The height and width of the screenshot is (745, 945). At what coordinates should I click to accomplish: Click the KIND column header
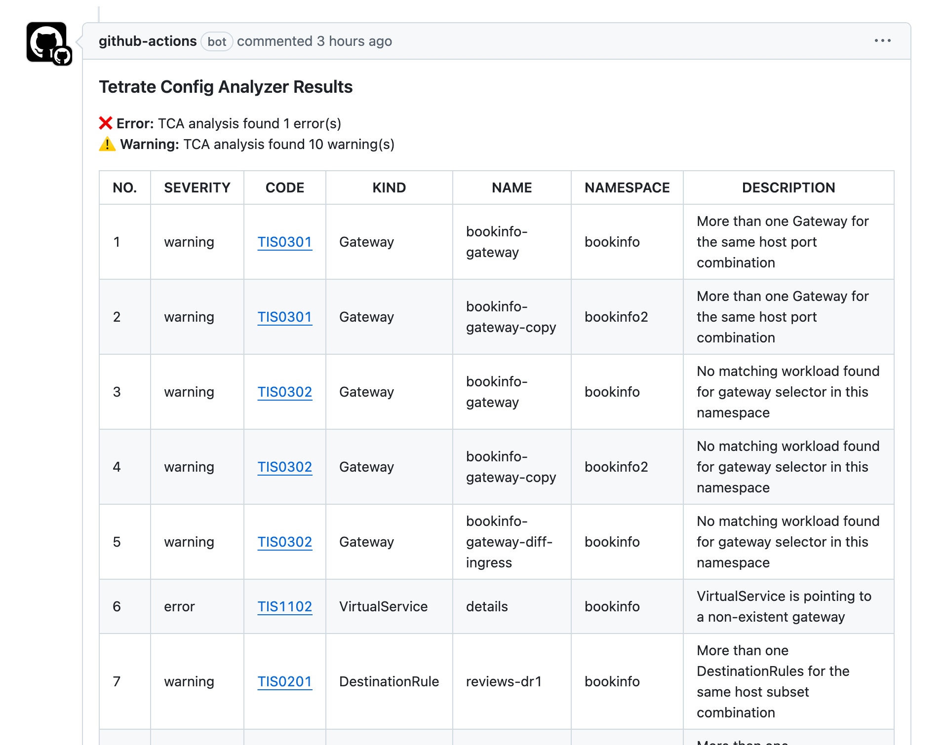389,187
